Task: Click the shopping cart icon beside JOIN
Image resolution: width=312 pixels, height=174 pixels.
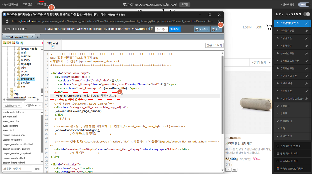Action: 269,27
